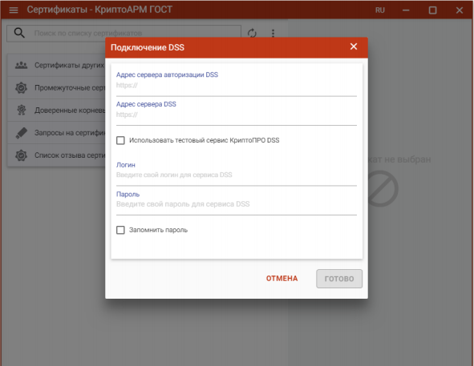Minimize the КриптоАРМ ГОСТ window
474x366 pixels.
(406, 10)
